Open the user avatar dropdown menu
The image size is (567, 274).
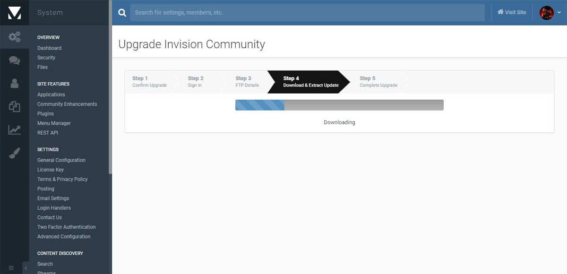pyautogui.click(x=550, y=13)
